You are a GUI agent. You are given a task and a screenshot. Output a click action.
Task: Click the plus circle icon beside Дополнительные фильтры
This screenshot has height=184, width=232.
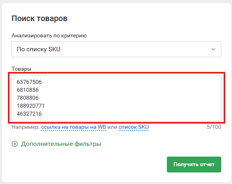(x=15, y=144)
